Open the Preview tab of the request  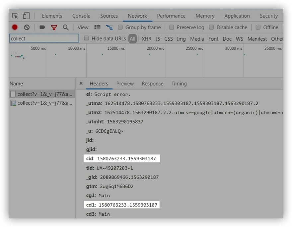pyautogui.click(x=125, y=84)
